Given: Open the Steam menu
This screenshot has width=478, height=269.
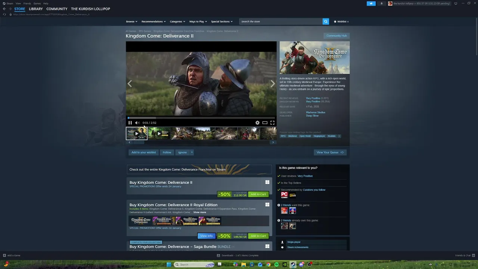Looking at the screenshot, I should 10,3.
